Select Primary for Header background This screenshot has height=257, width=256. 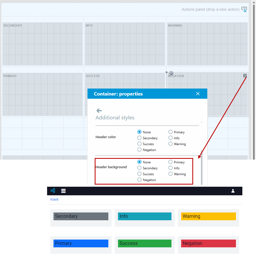170,162
